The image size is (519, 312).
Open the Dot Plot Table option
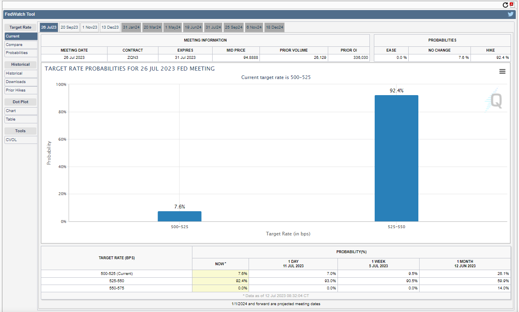click(x=11, y=119)
